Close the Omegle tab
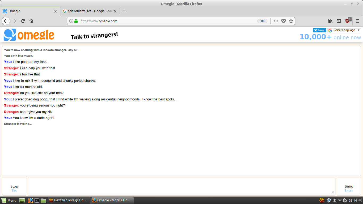 tap(56, 11)
